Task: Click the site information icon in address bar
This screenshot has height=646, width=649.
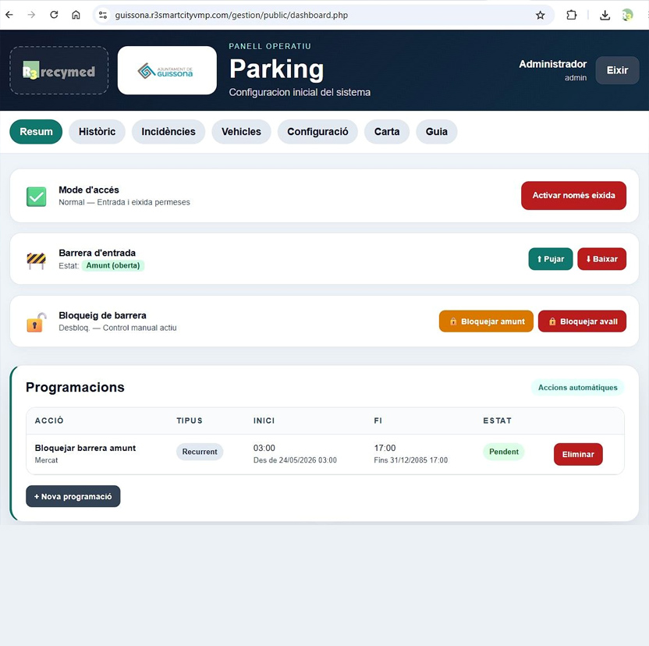Action: [x=103, y=16]
